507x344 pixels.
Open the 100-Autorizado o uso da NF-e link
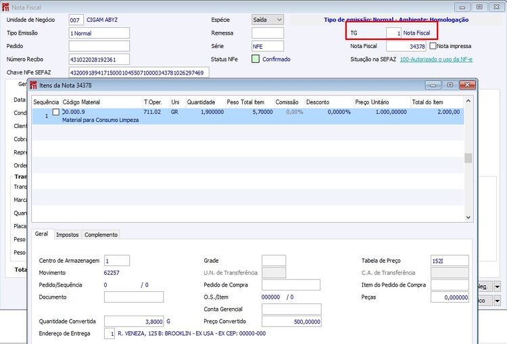point(436,60)
